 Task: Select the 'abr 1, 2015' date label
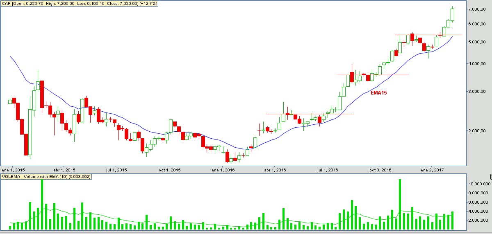pos(64,169)
